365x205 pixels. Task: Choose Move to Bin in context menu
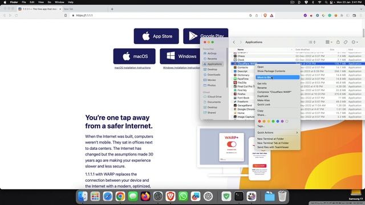point(278,77)
